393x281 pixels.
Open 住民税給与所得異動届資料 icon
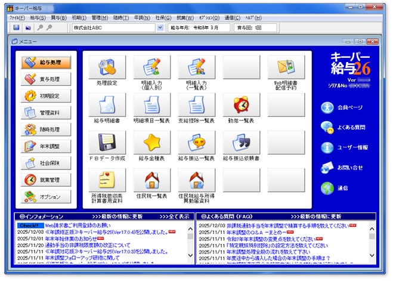(x=197, y=180)
